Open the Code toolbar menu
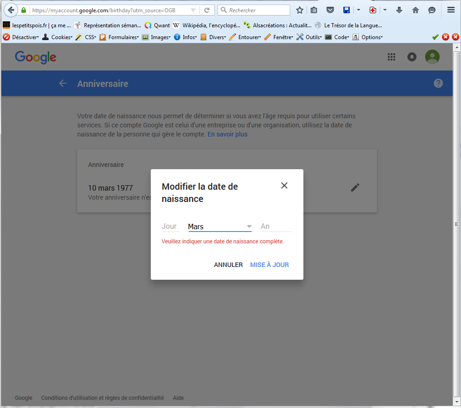The width and height of the screenshot is (461, 408). click(337, 37)
